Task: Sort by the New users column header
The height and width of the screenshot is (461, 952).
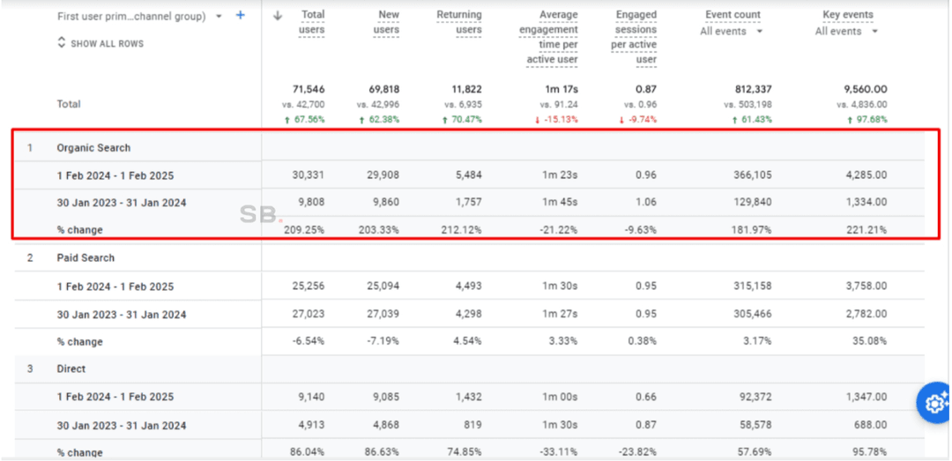Action: [388, 22]
